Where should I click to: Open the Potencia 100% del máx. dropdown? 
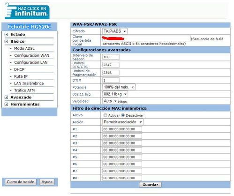coord(119,87)
